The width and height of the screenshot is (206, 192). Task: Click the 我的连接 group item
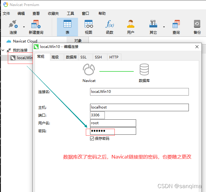20,50
